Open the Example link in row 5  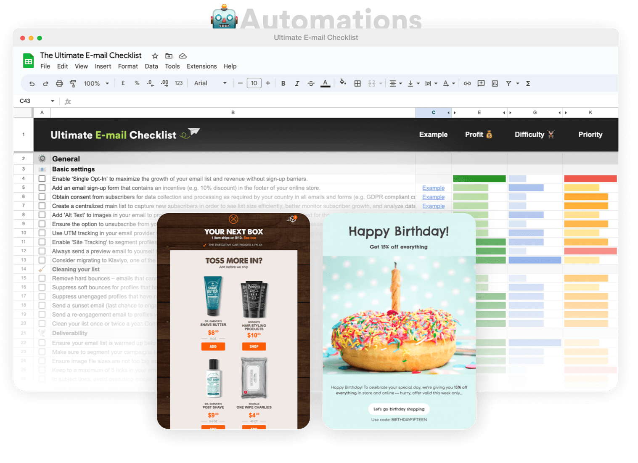point(433,188)
